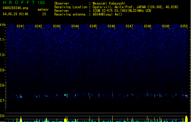Click the "Receiver" field label
191x122 pixels.
click(62, 11)
